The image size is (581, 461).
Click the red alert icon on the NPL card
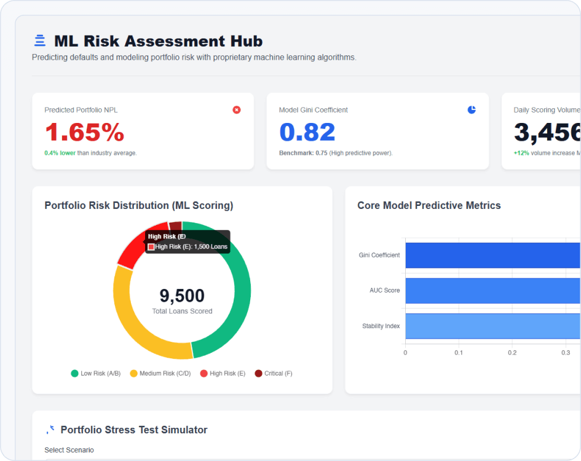[x=237, y=110]
